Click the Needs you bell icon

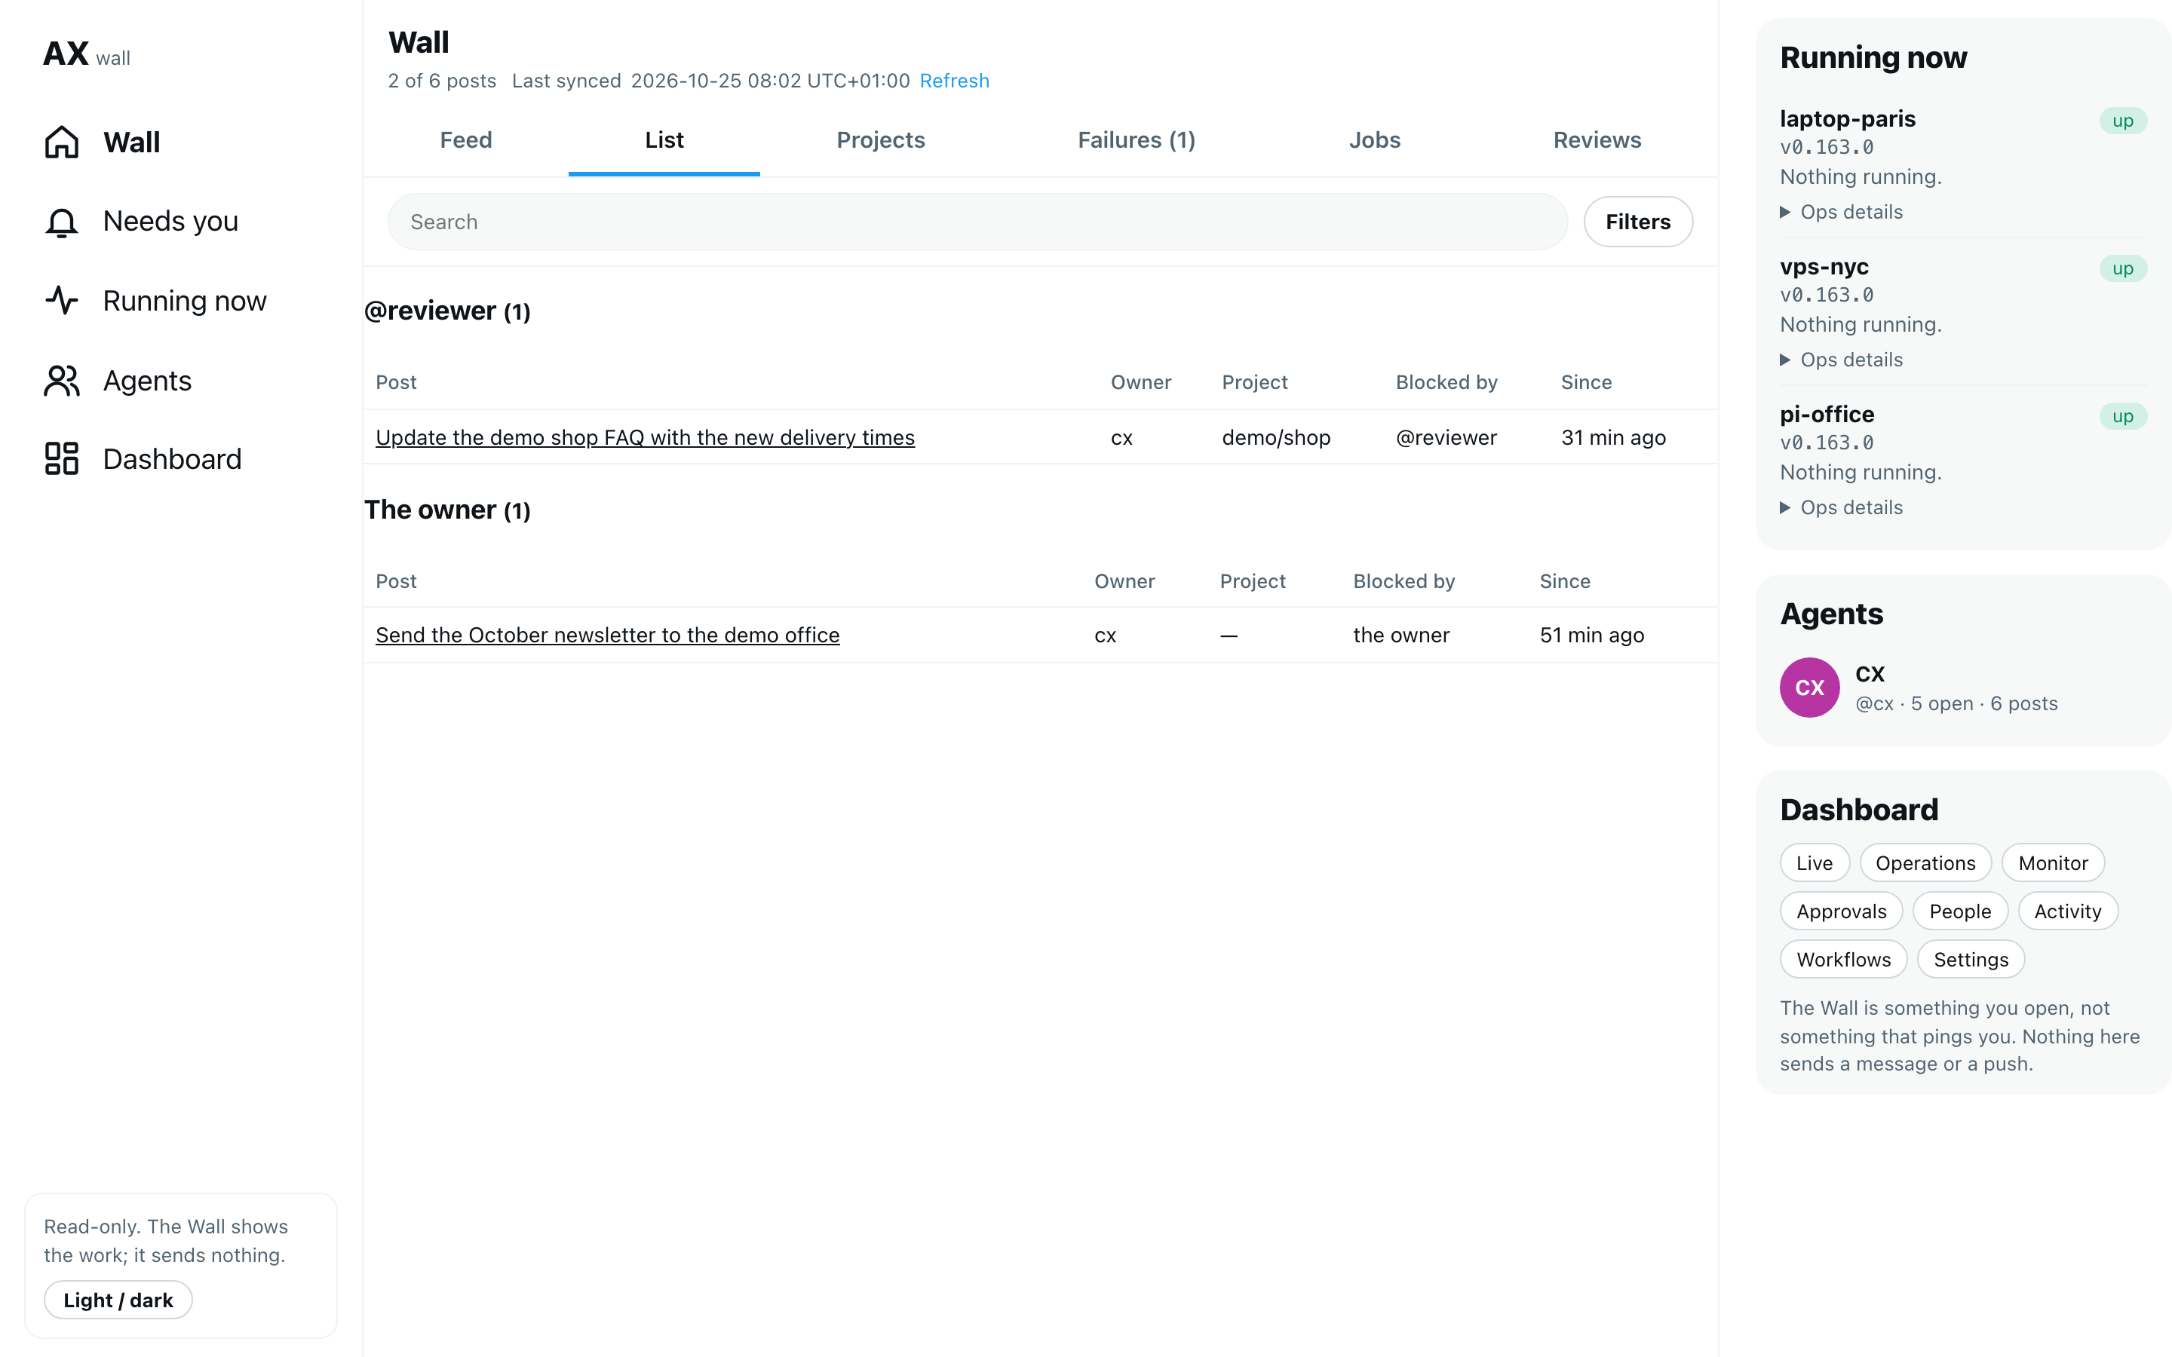point(62,222)
